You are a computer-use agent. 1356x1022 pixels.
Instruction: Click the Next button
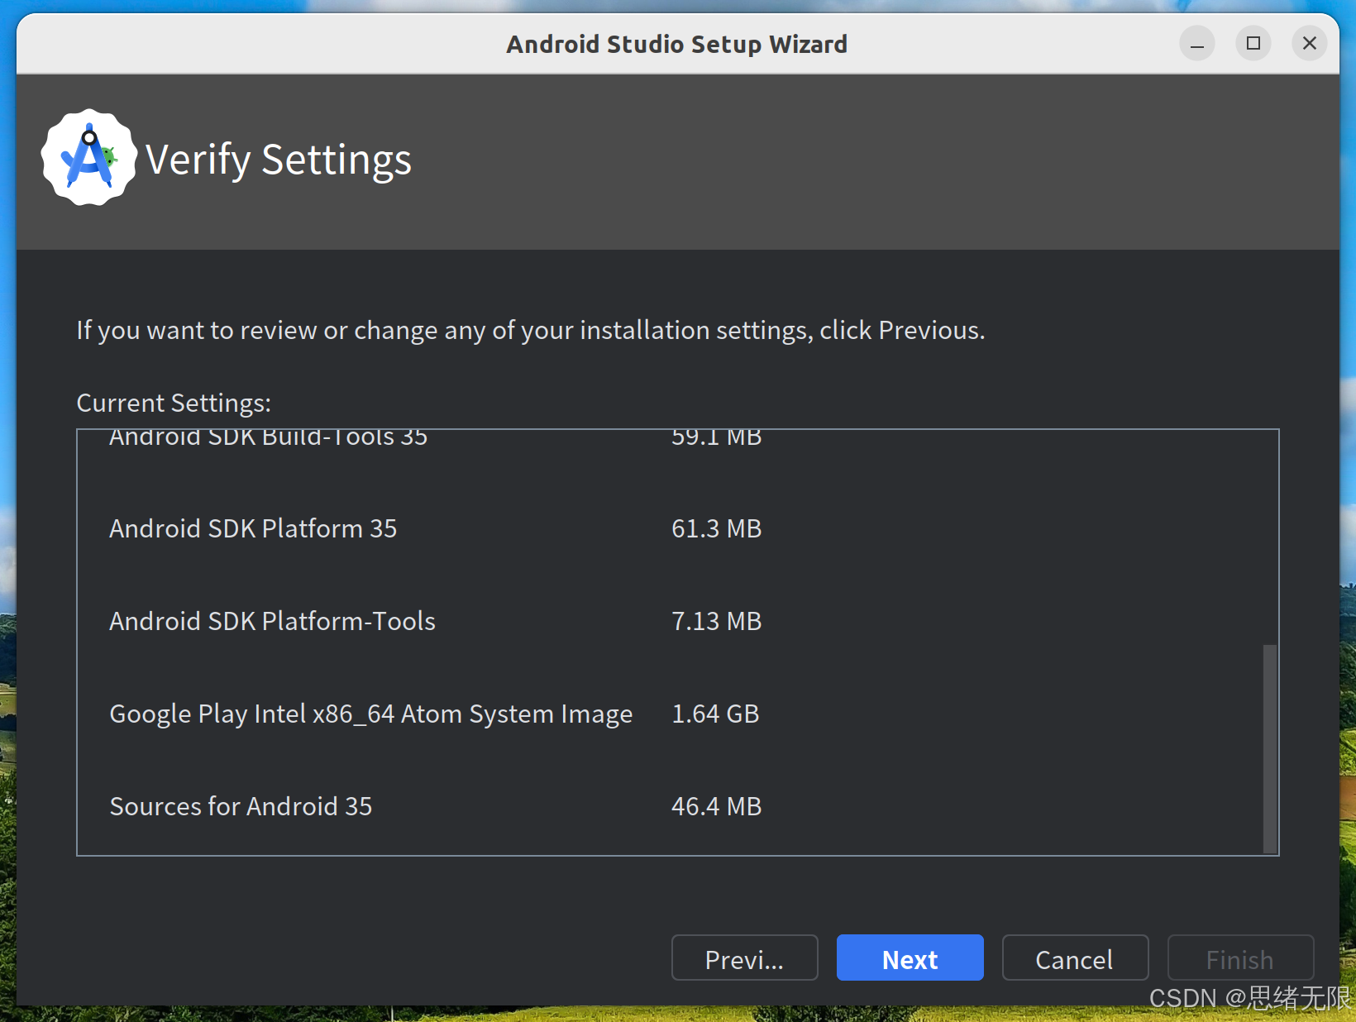pos(910,958)
